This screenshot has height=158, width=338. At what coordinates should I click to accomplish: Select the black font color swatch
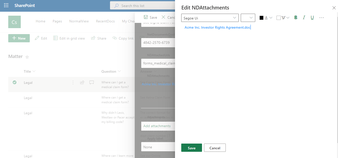point(261,18)
